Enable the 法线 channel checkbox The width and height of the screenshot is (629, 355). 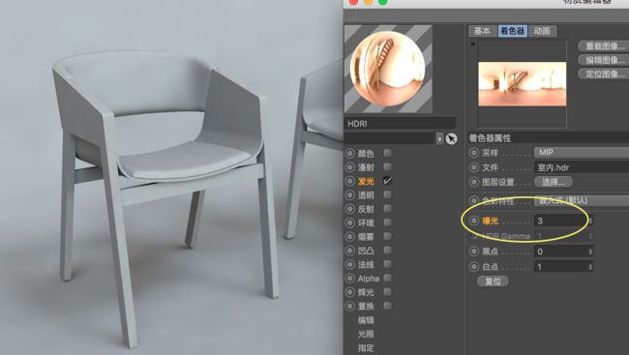[x=387, y=264]
